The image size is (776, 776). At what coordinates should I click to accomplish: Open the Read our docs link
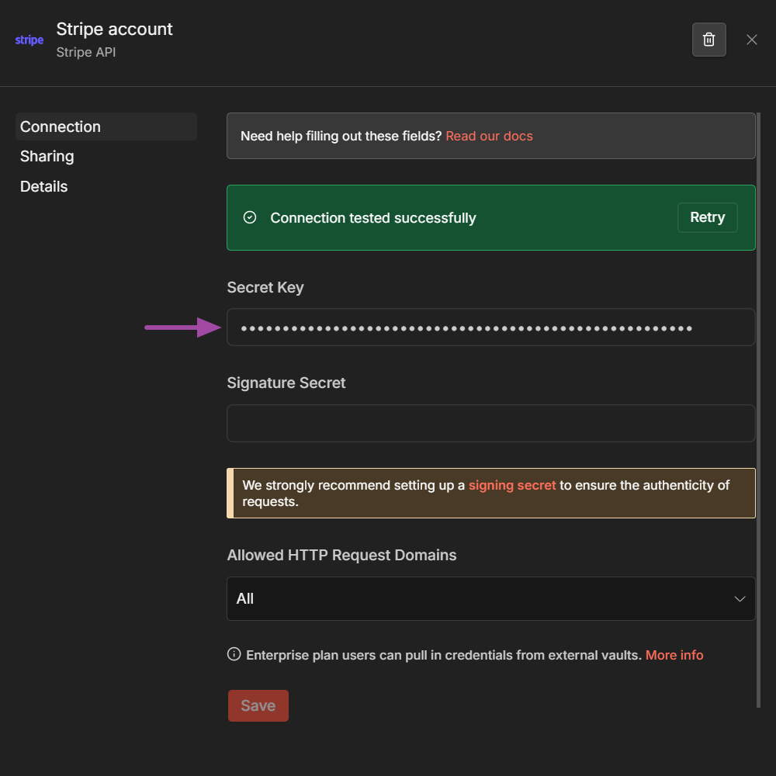(x=490, y=136)
